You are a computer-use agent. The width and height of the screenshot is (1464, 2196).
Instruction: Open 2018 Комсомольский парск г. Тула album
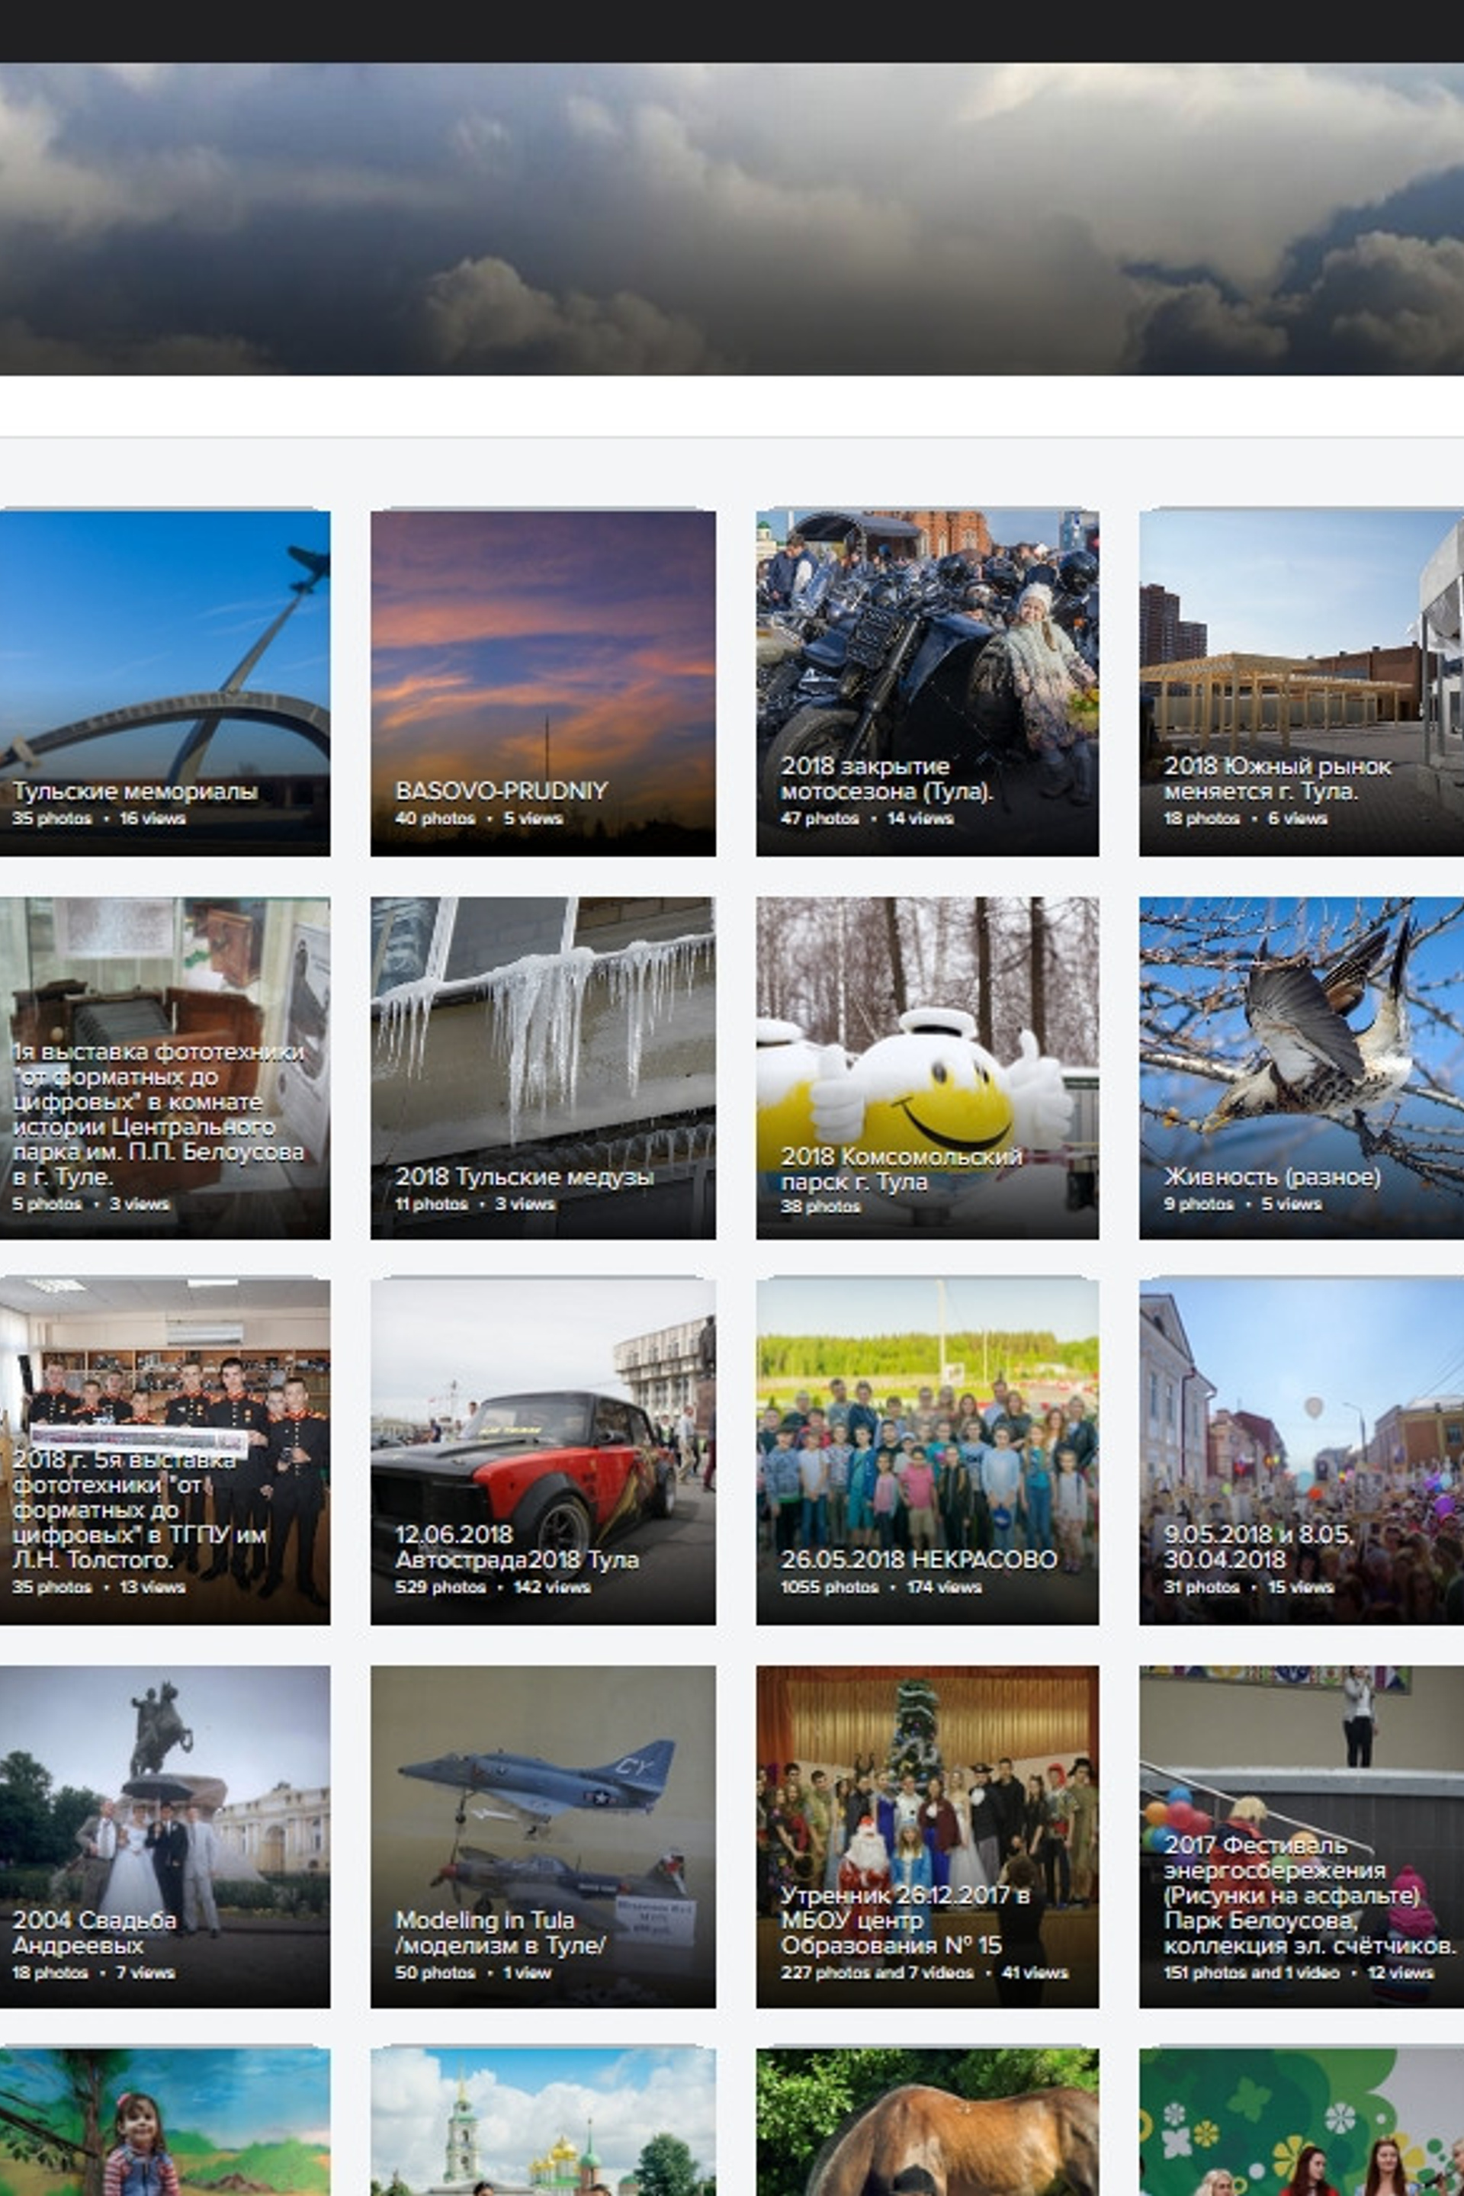click(926, 1067)
